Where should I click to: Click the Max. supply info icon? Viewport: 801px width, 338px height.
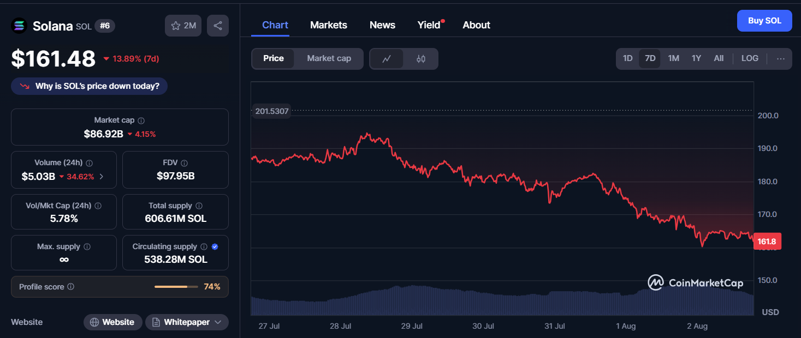point(87,247)
